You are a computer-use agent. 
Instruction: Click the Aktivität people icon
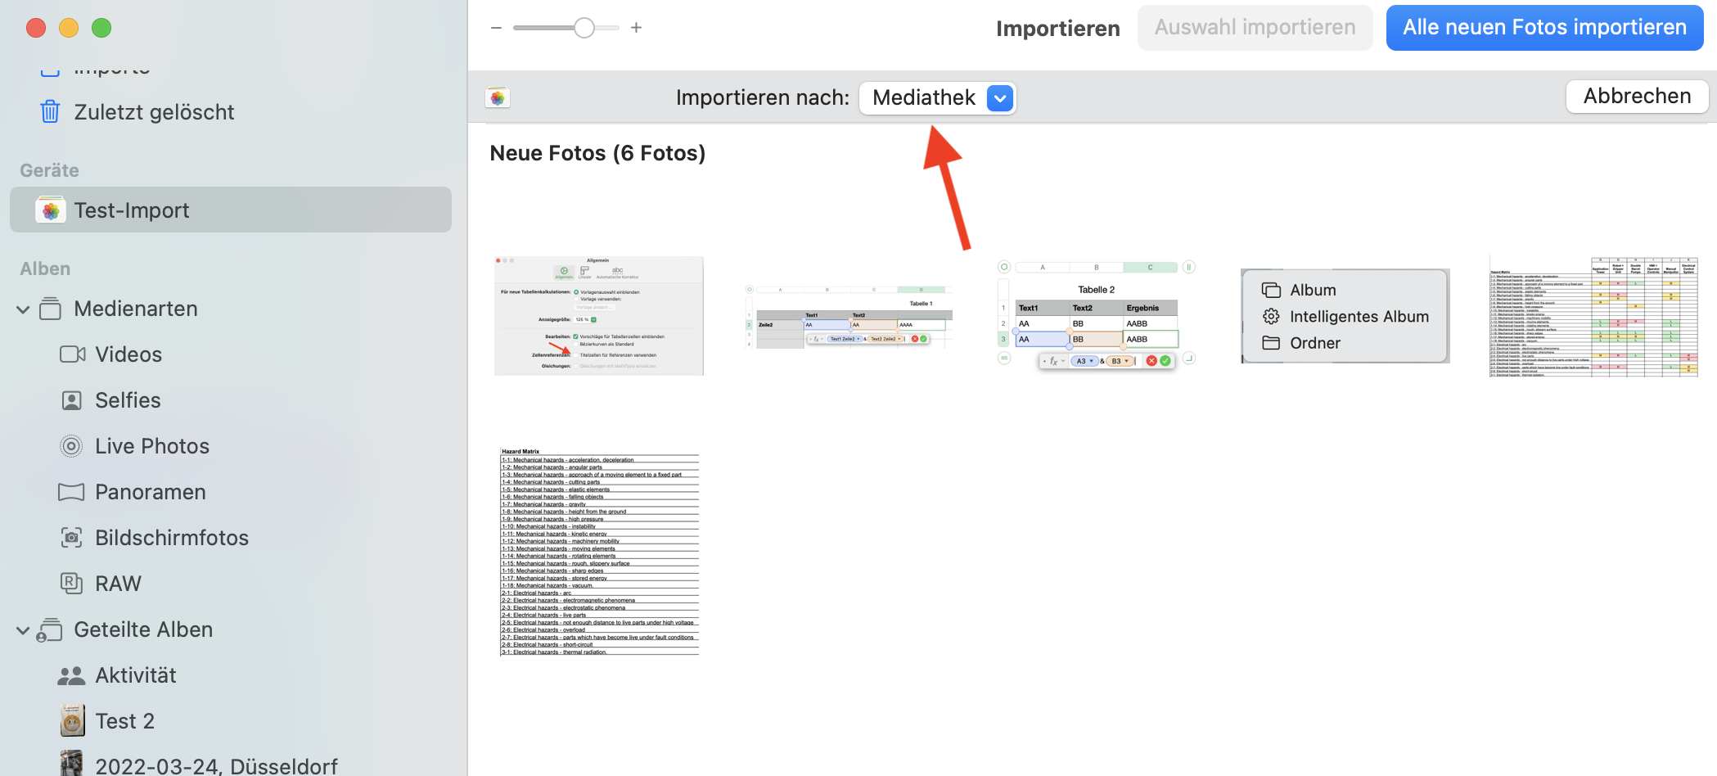[72, 675]
